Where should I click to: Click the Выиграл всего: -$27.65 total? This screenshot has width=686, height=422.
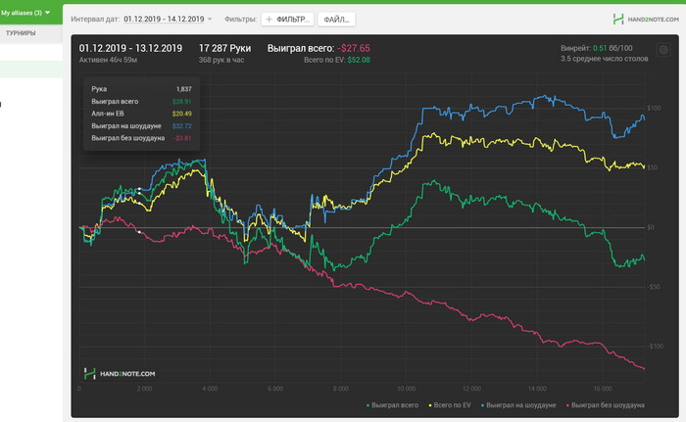point(318,48)
